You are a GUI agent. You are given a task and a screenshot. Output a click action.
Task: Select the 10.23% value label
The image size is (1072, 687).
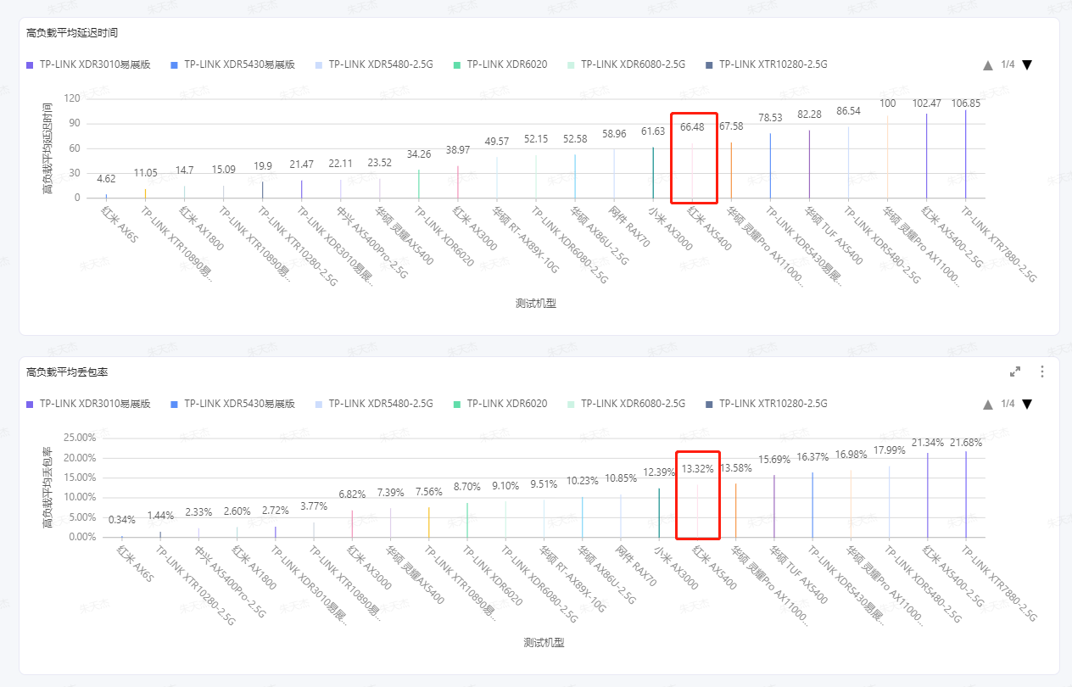point(583,480)
